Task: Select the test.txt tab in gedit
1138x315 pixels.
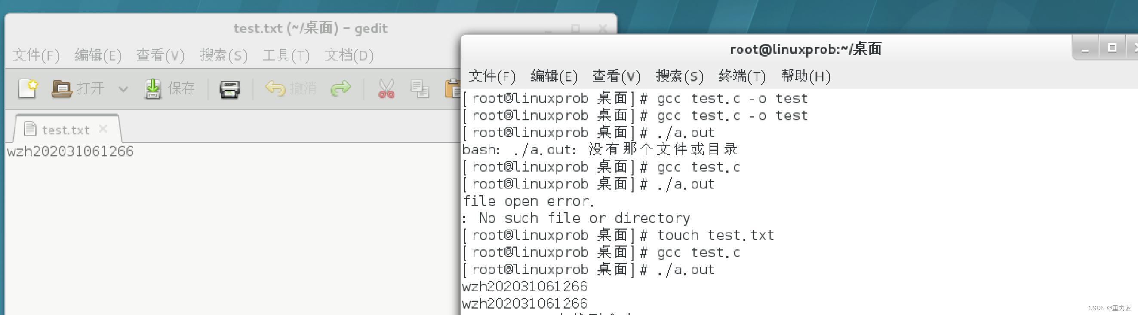Action: [65, 130]
